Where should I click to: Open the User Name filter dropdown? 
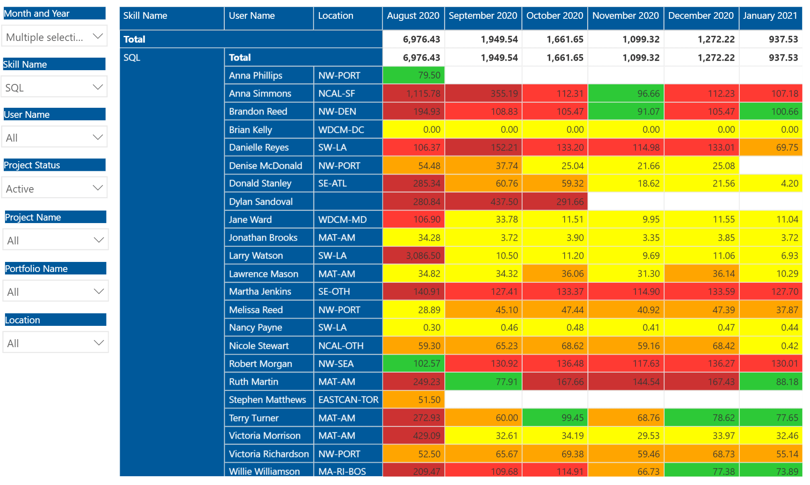click(54, 137)
